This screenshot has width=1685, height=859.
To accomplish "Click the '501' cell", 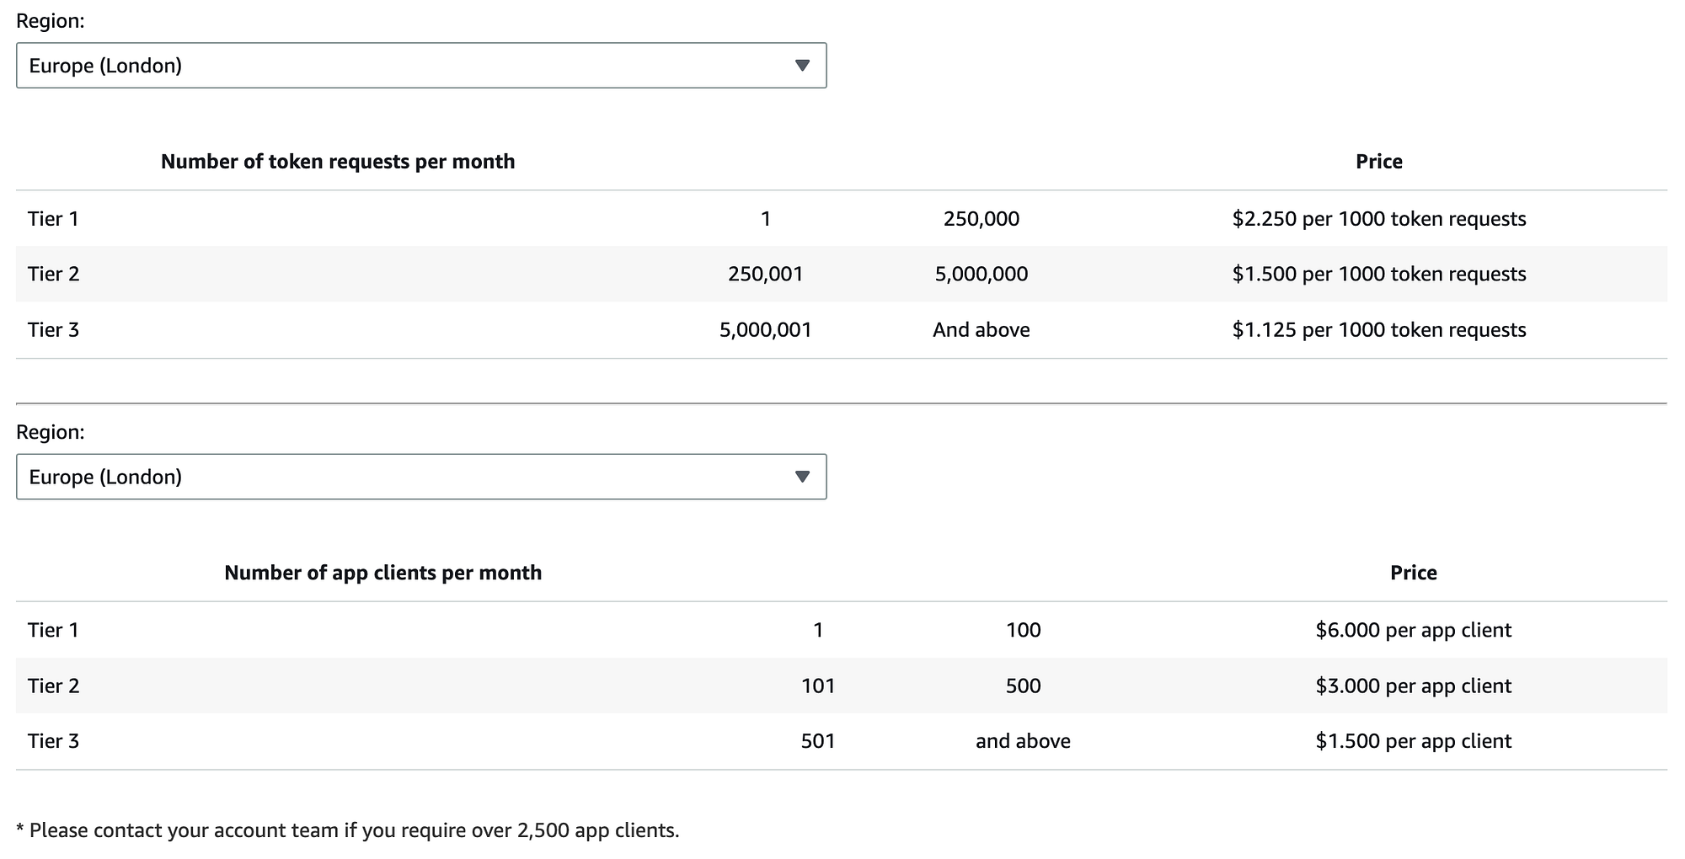I will (x=818, y=741).
